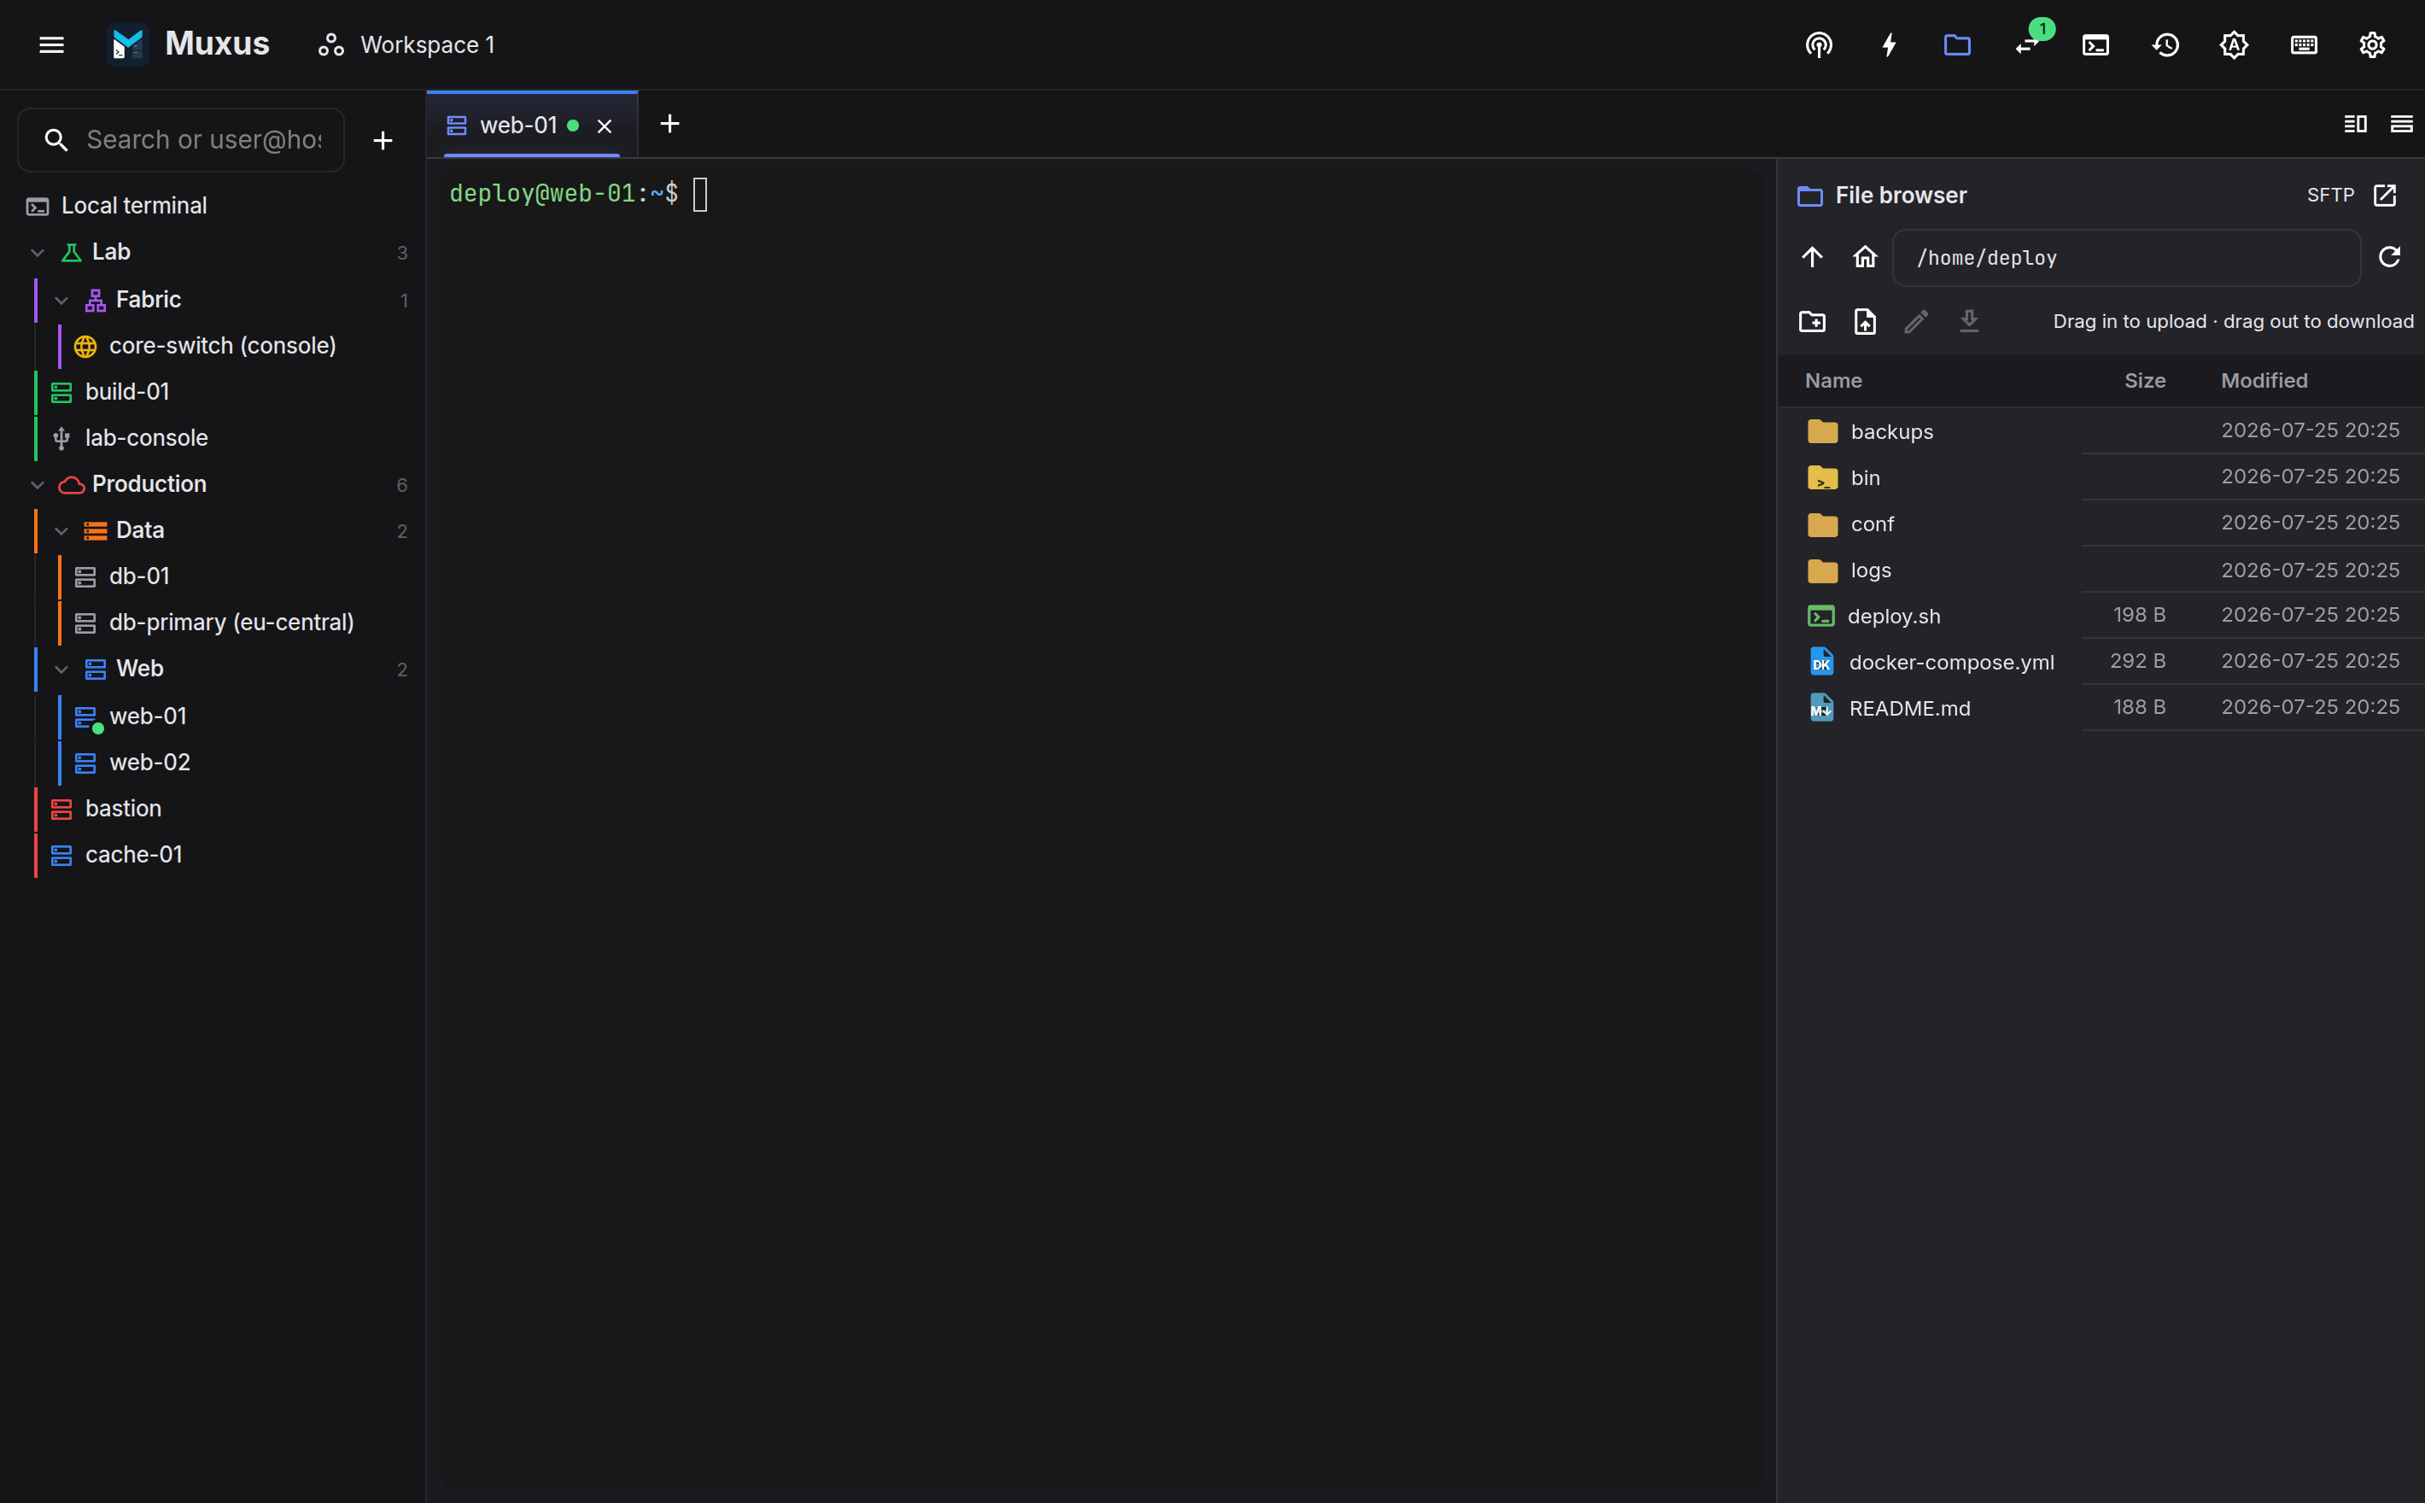Open Local terminal
The height and width of the screenshot is (1503, 2425).
click(x=213, y=206)
